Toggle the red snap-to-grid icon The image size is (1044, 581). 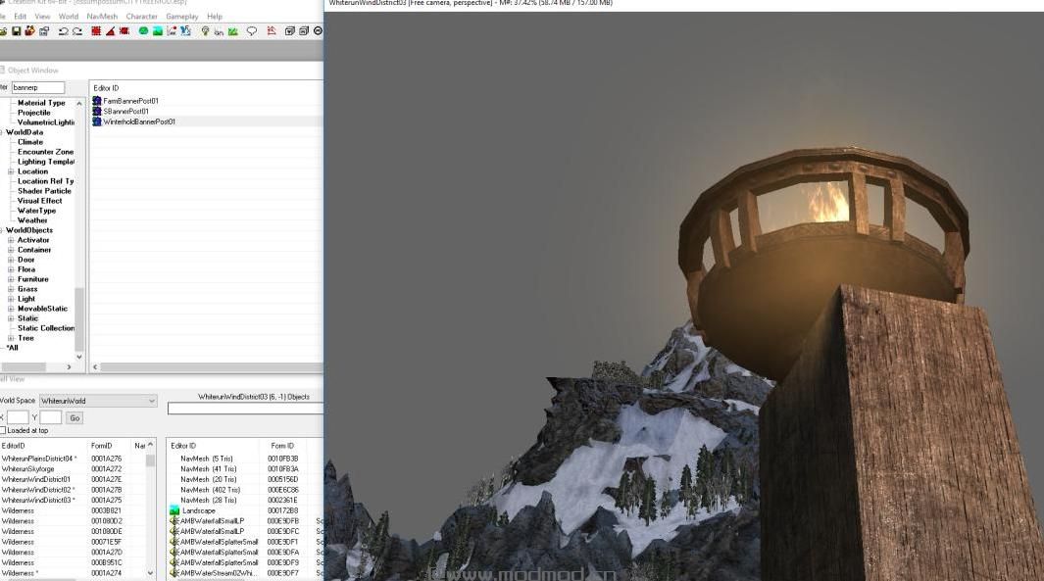(x=96, y=31)
